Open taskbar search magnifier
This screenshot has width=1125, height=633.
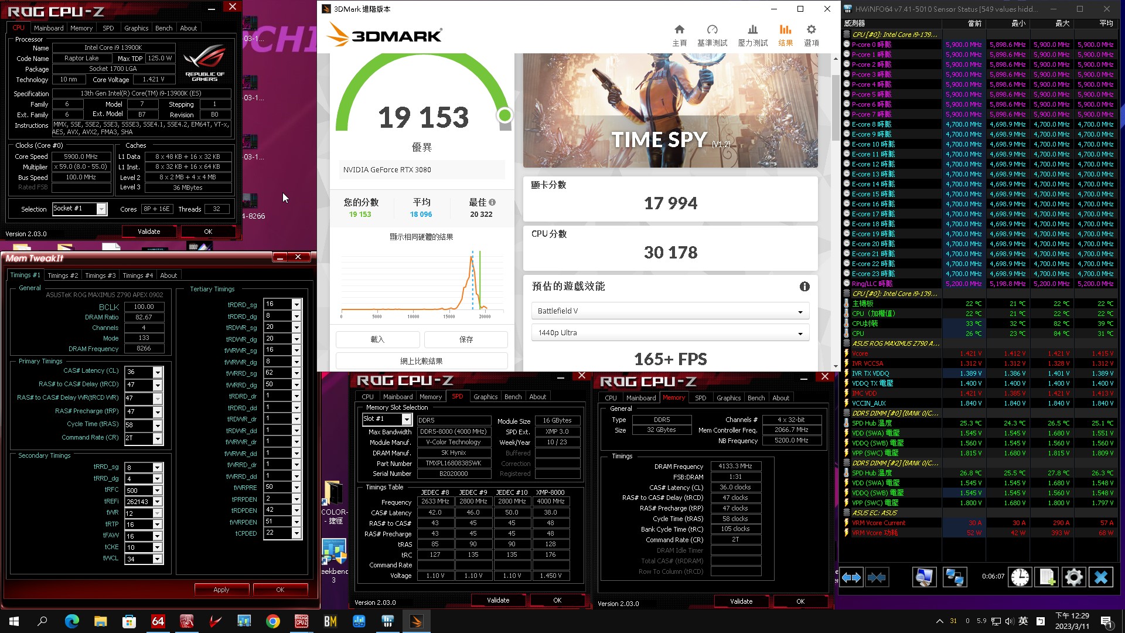42,621
